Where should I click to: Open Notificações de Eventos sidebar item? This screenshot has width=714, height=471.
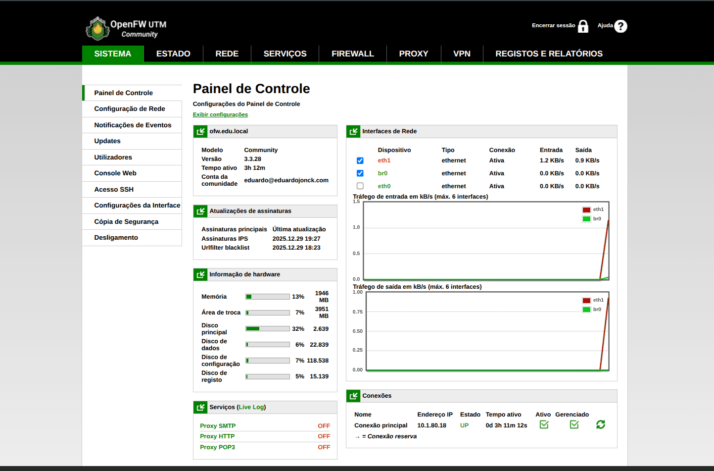tap(132, 125)
